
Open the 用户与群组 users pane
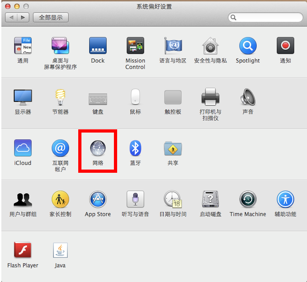23,200
